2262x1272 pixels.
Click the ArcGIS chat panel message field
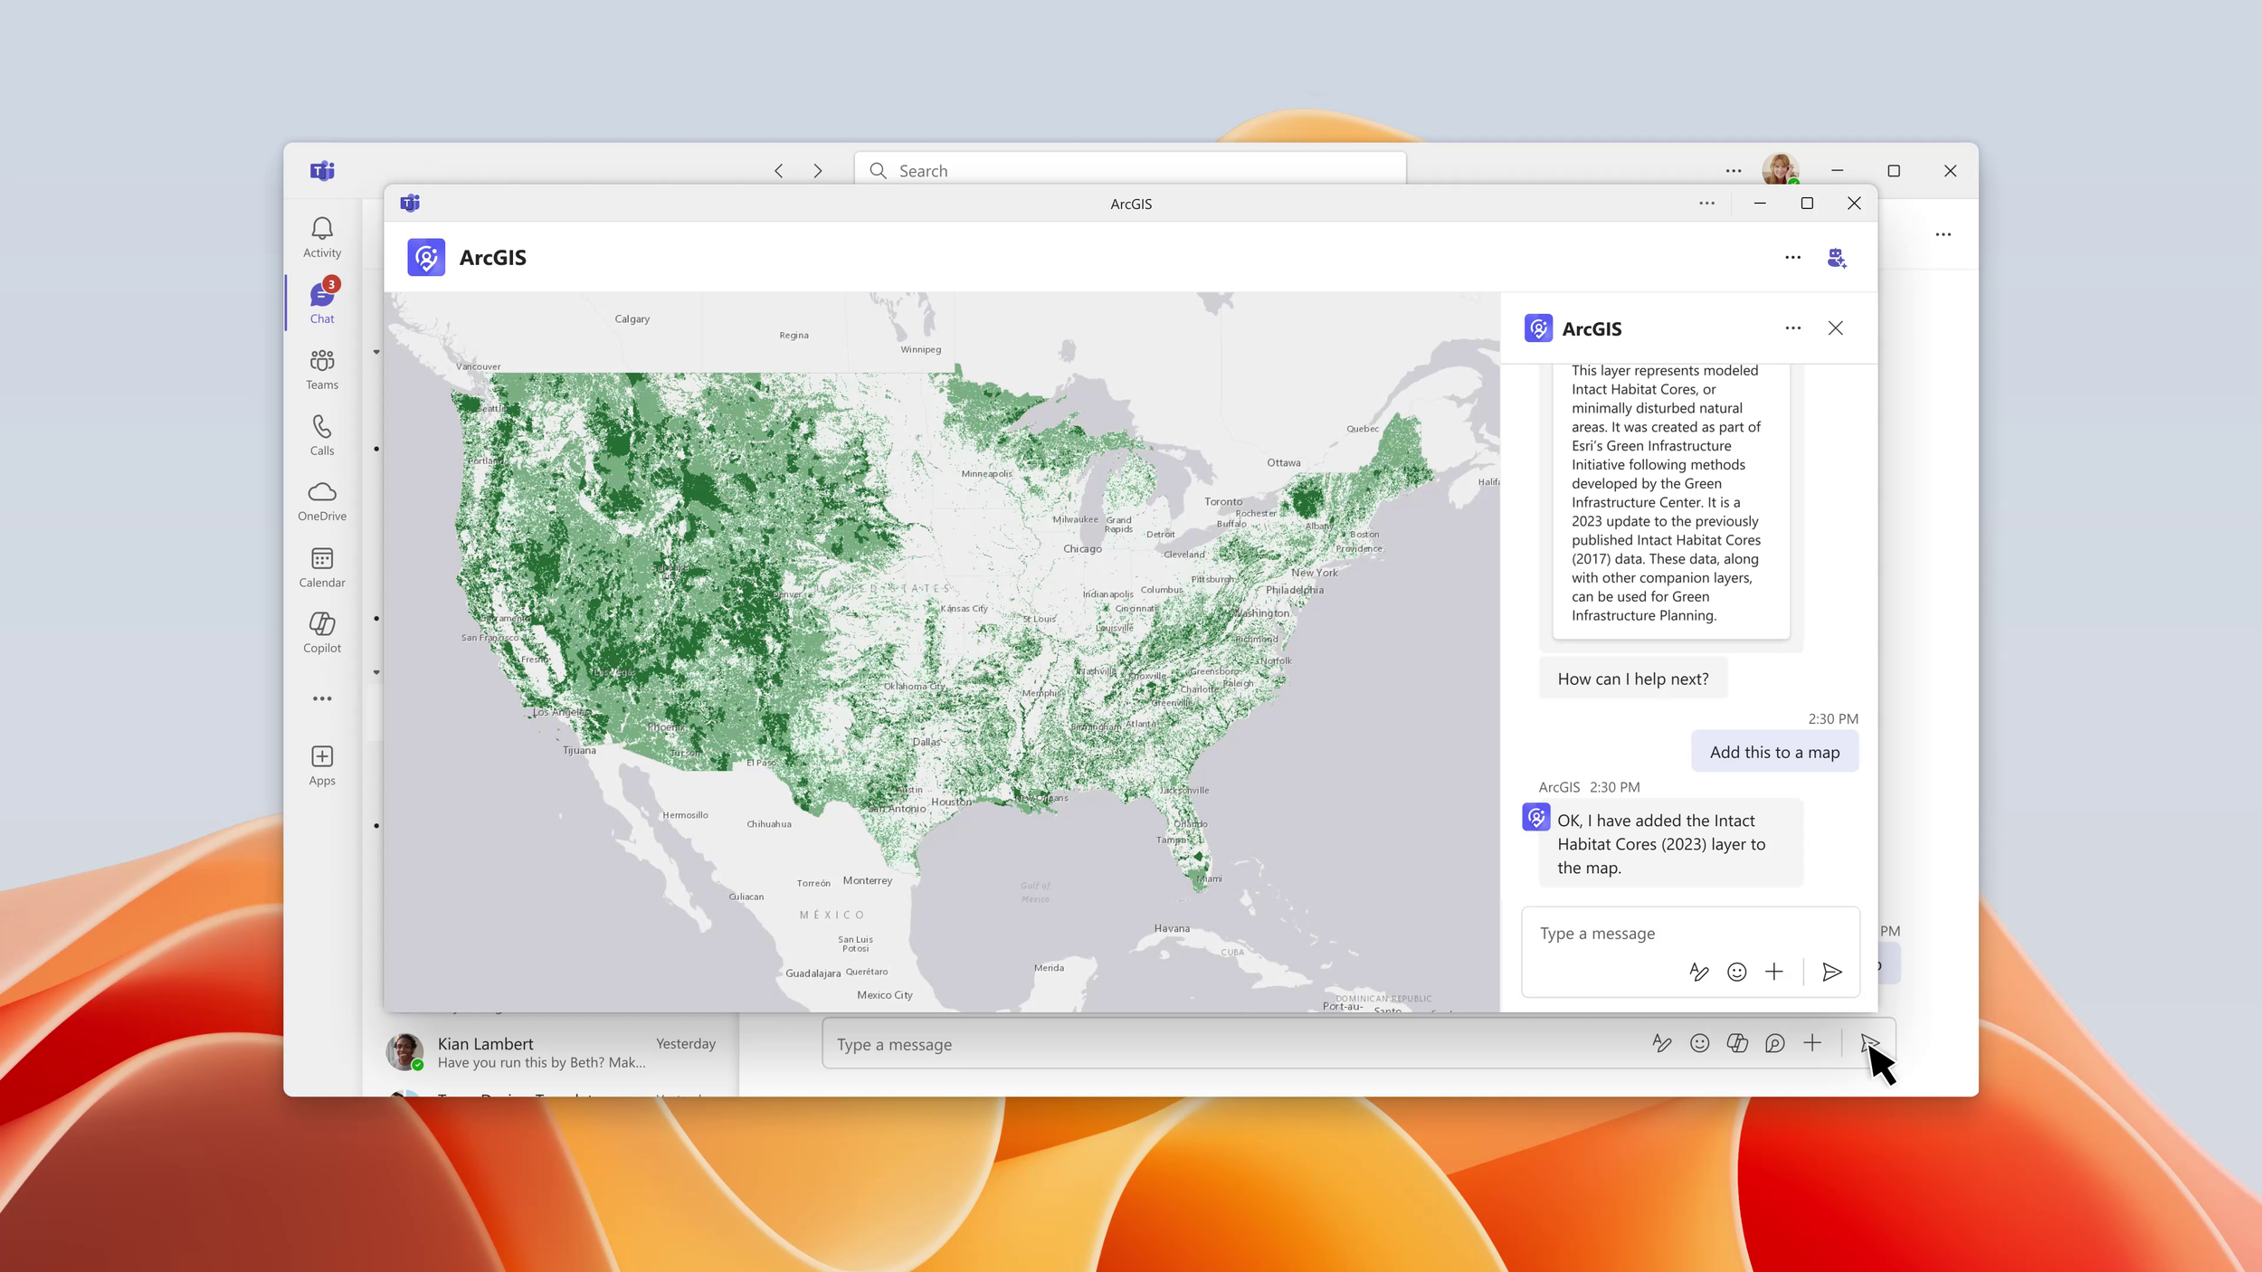click(x=1689, y=933)
